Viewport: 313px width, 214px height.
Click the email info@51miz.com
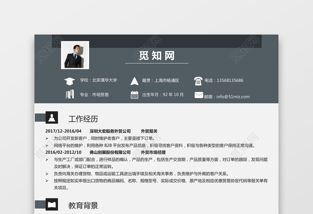pos(233,97)
